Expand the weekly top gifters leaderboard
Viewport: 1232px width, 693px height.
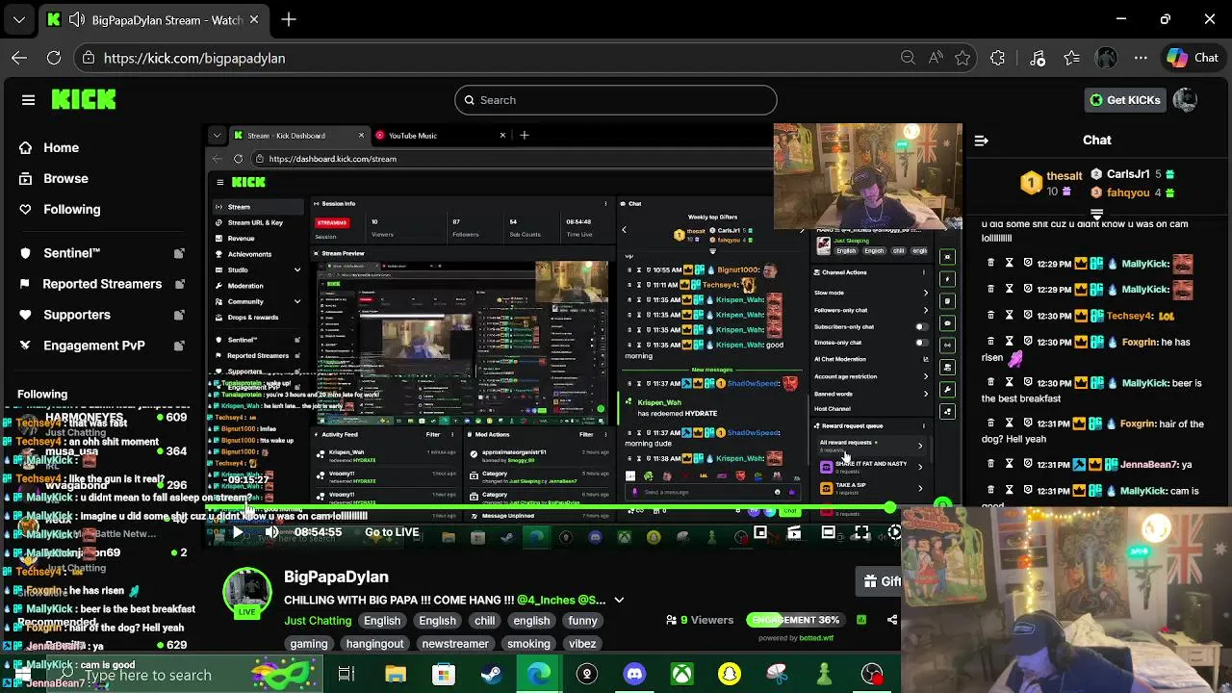tap(1096, 214)
